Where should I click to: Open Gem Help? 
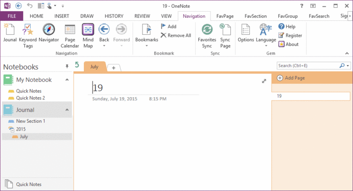(287, 27)
